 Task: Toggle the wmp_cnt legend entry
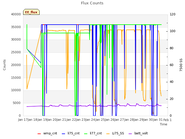pos(47,133)
